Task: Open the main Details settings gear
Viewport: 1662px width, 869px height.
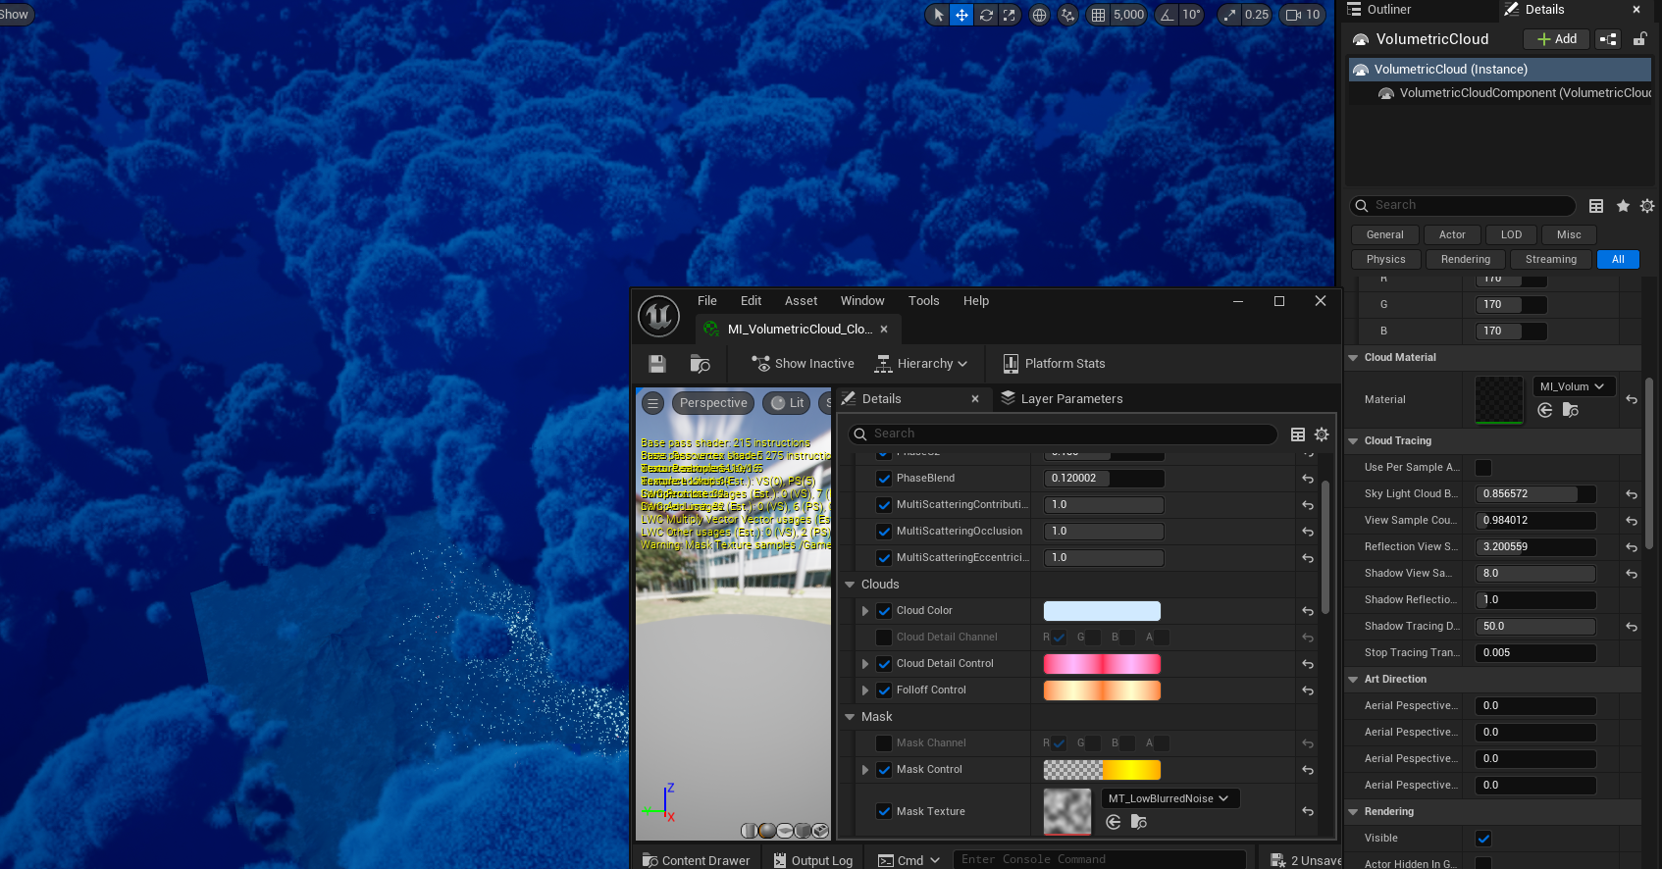Action: [1647, 206]
